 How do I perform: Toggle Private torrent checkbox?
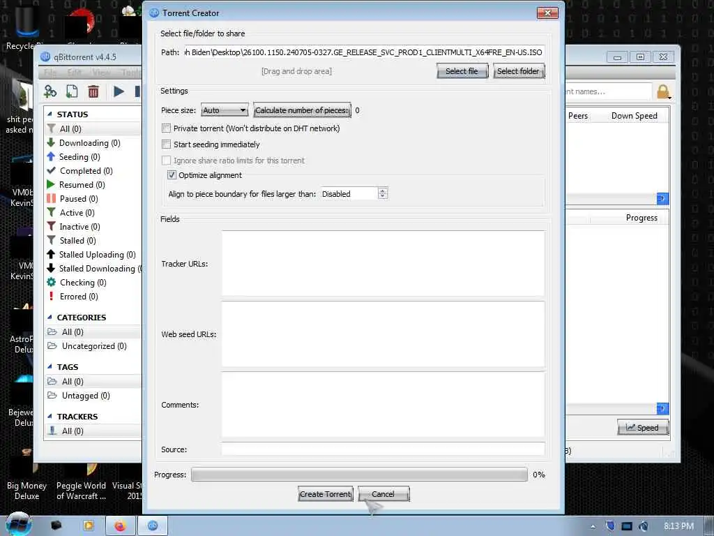166,128
